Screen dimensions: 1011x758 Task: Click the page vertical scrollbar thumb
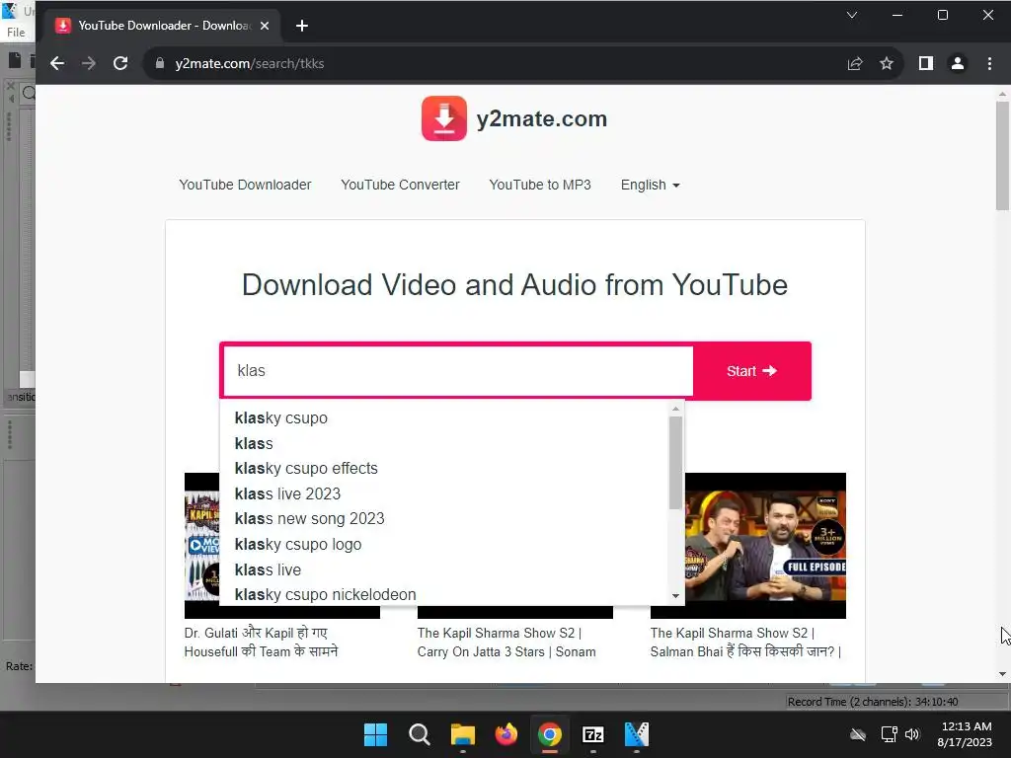coord(1002,155)
